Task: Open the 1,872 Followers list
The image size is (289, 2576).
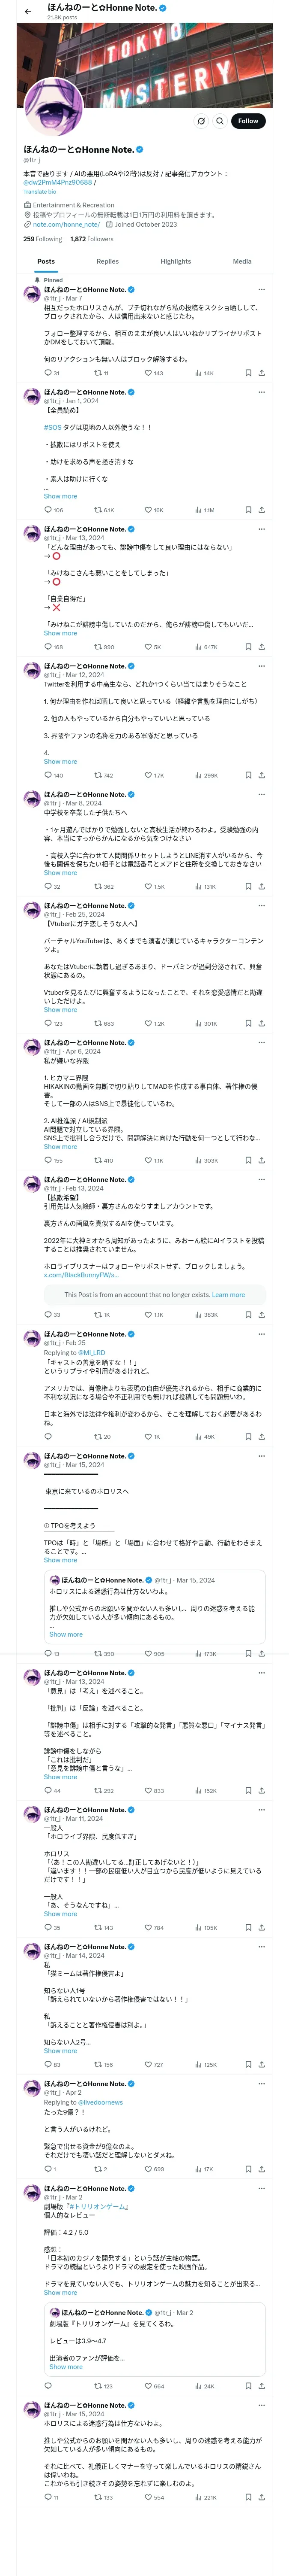Action: coord(92,239)
